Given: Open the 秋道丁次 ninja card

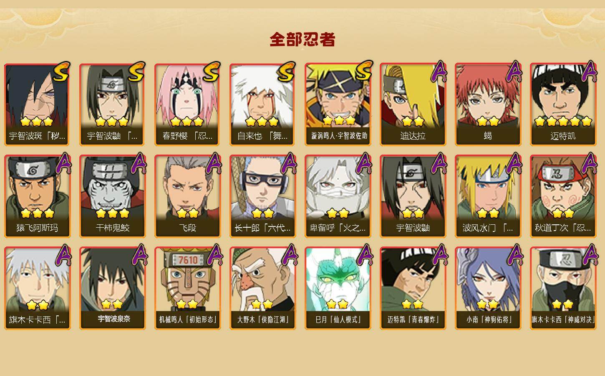Looking at the screenshot, I should tap(563, 196).
